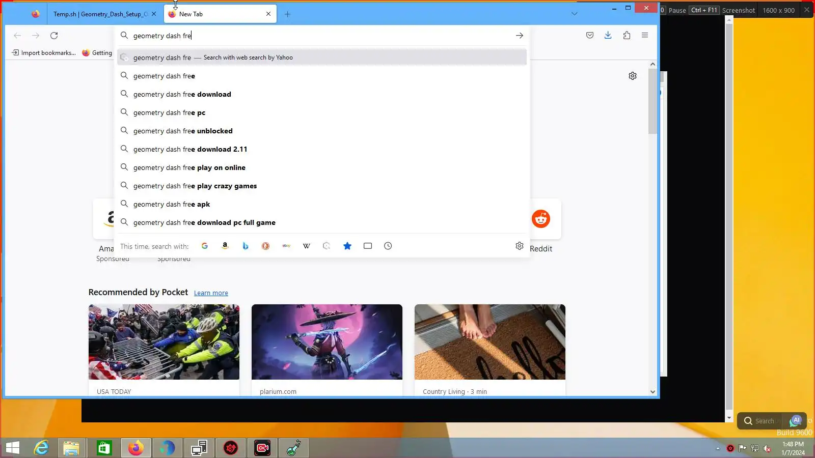Open the Reddit shortcut tile
The height and width of the screenshot is (458, 815).
click(x=541, y=219)
